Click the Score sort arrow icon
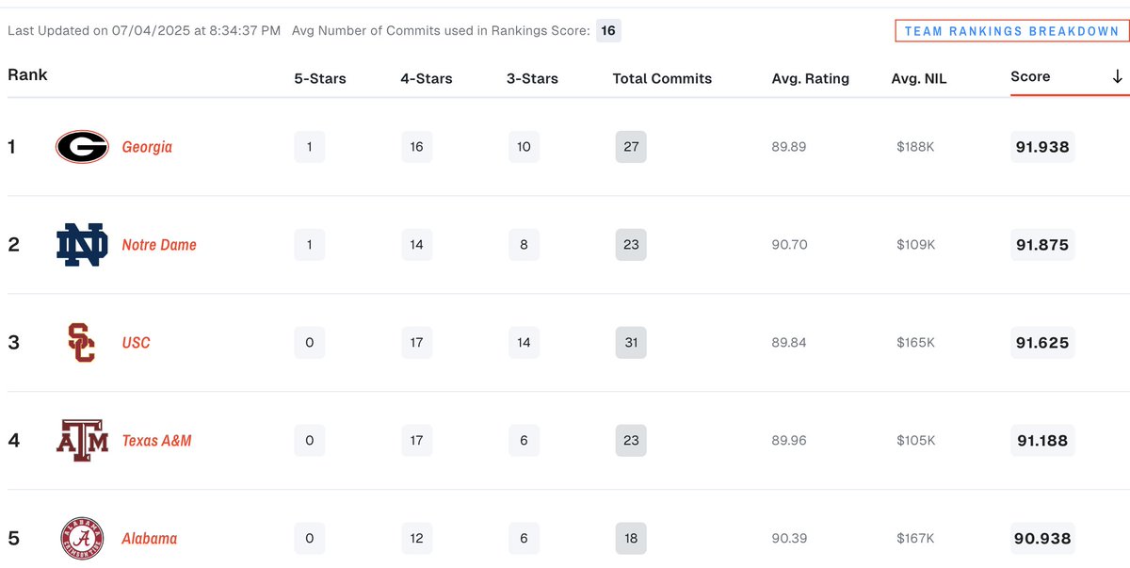The width and height of the screenshot is (1130, 568). coord(1117,77)
